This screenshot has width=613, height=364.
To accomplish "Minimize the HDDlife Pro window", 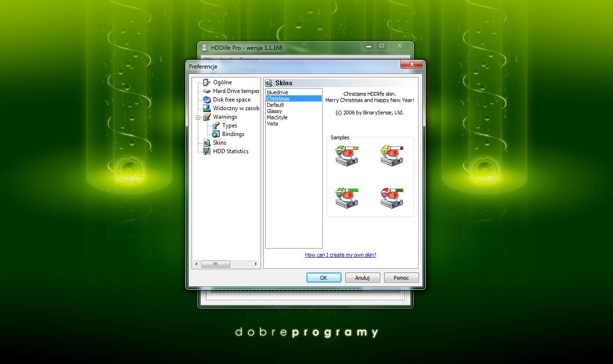I will tap(368, 46).
